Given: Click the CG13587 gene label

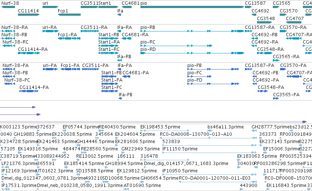Looking at the screenshot, I should (x=255, y=3).
